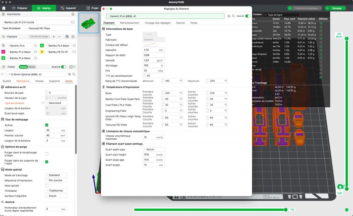Toggle Avancé switch in filament dialog
The width and height of the screenshot is (353, 216).
[x=248, y=16]
